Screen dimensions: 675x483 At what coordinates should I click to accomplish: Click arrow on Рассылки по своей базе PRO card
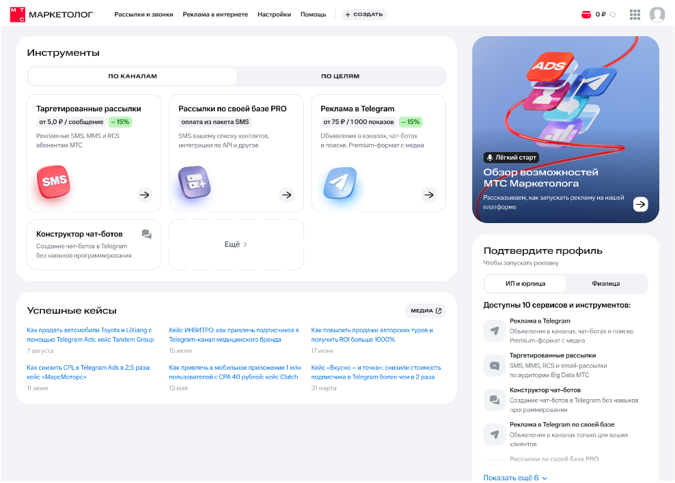(287, 194)
